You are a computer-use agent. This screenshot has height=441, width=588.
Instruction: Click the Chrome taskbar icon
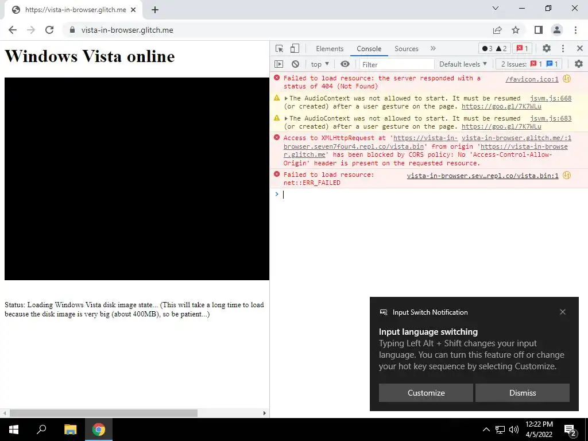point(99,430)
